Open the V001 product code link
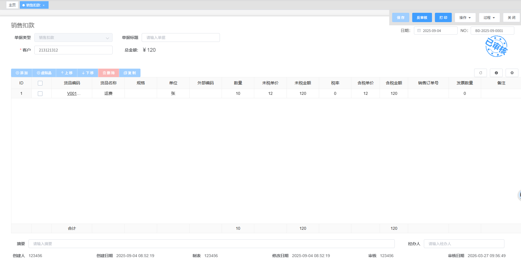521x260 pixels. click(72, 94)
